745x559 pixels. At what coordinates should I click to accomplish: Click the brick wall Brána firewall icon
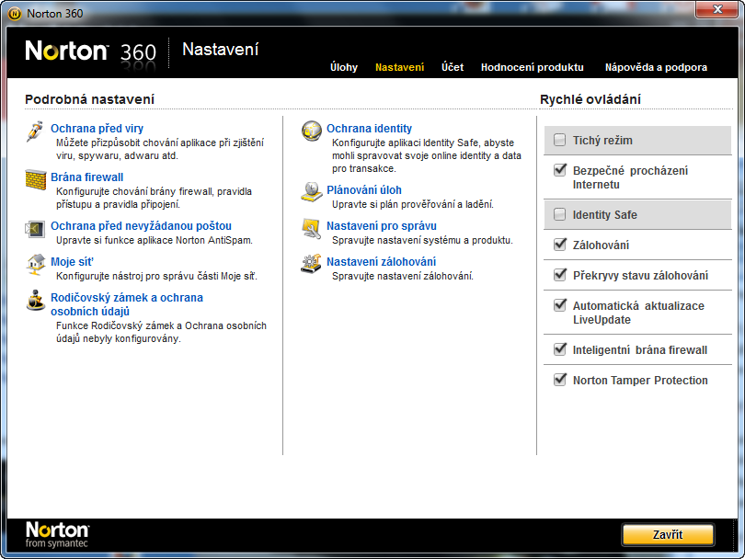pos(35,178)
